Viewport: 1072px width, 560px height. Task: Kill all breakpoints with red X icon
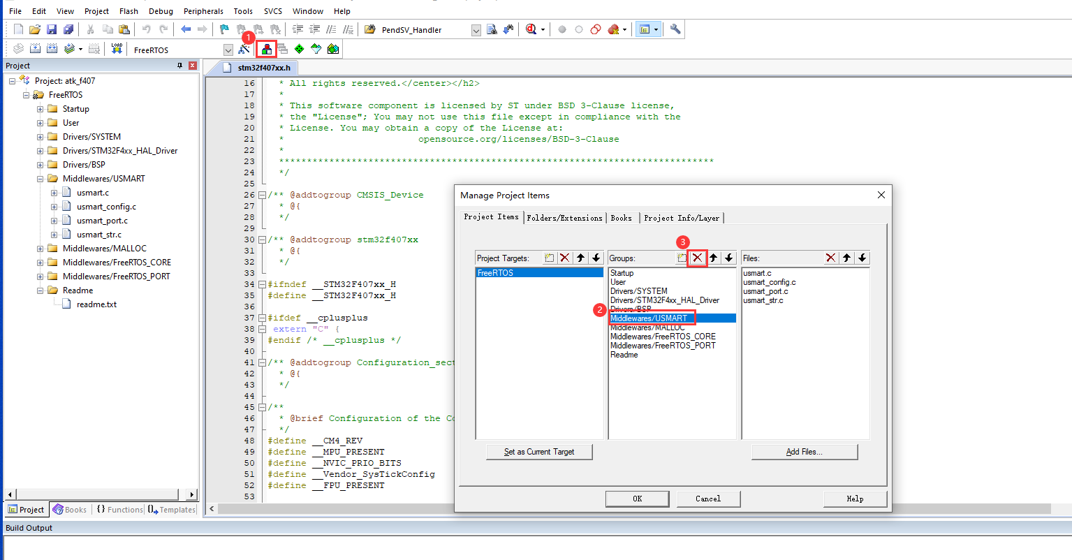click(613, 29)
